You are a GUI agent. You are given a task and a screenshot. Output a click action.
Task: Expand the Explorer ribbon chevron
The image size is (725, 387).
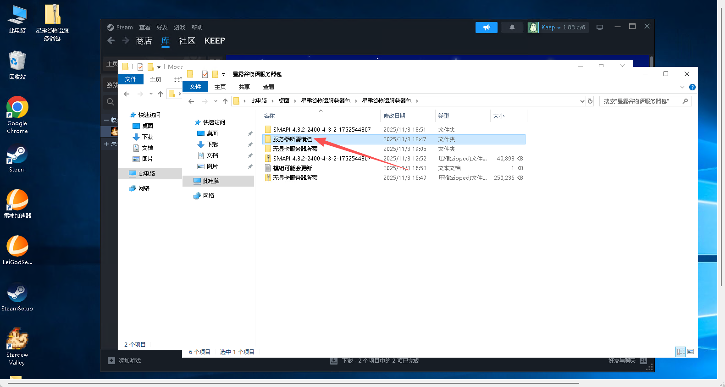[x=682, y=87]
